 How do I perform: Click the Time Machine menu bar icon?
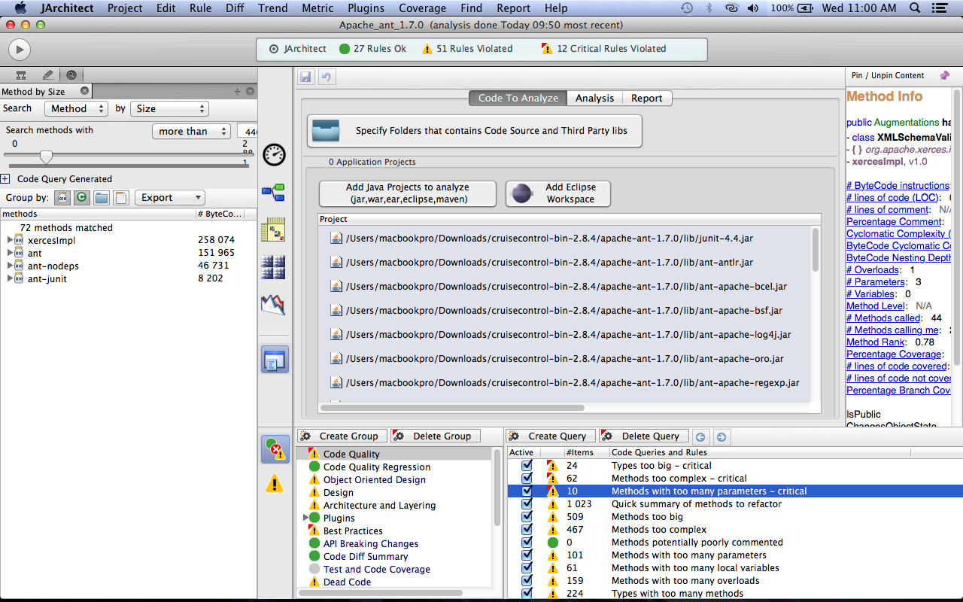(x=686, y=8)
